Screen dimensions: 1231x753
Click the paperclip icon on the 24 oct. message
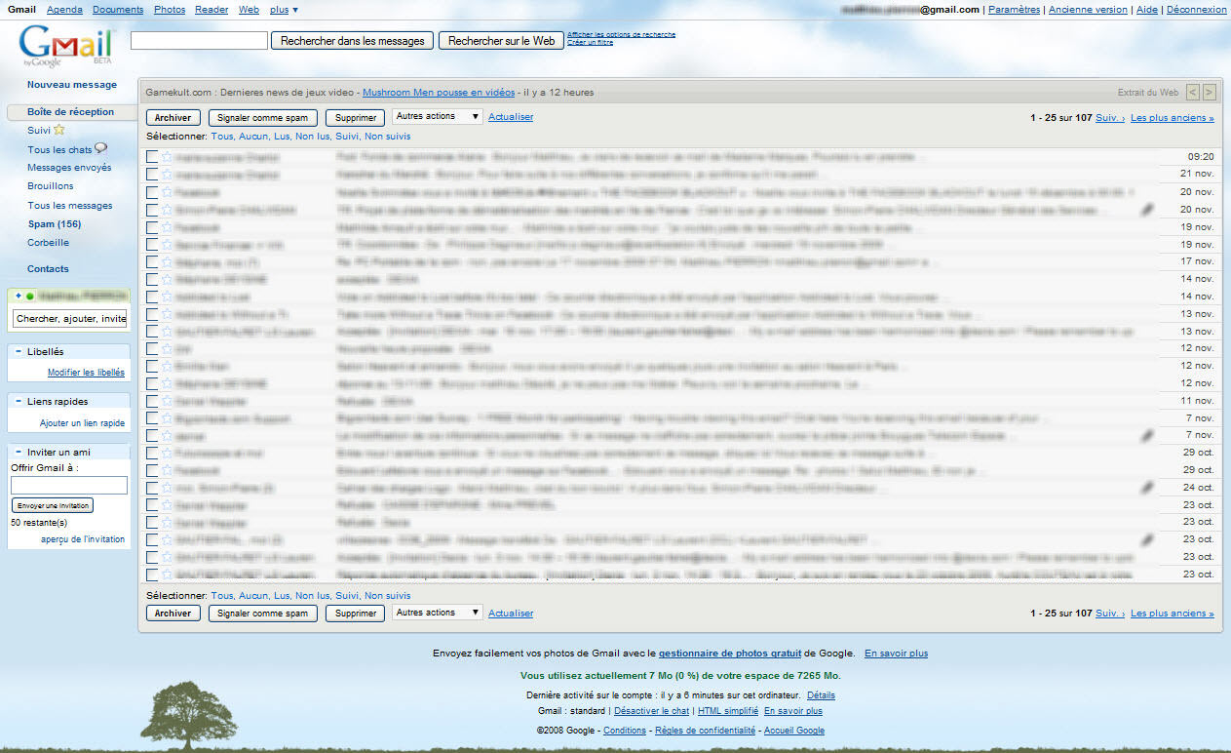pyautogui.click(x=1148, y=487)
